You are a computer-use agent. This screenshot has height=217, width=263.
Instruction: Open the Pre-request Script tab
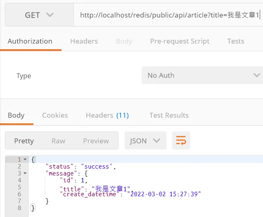coord(180,41)
